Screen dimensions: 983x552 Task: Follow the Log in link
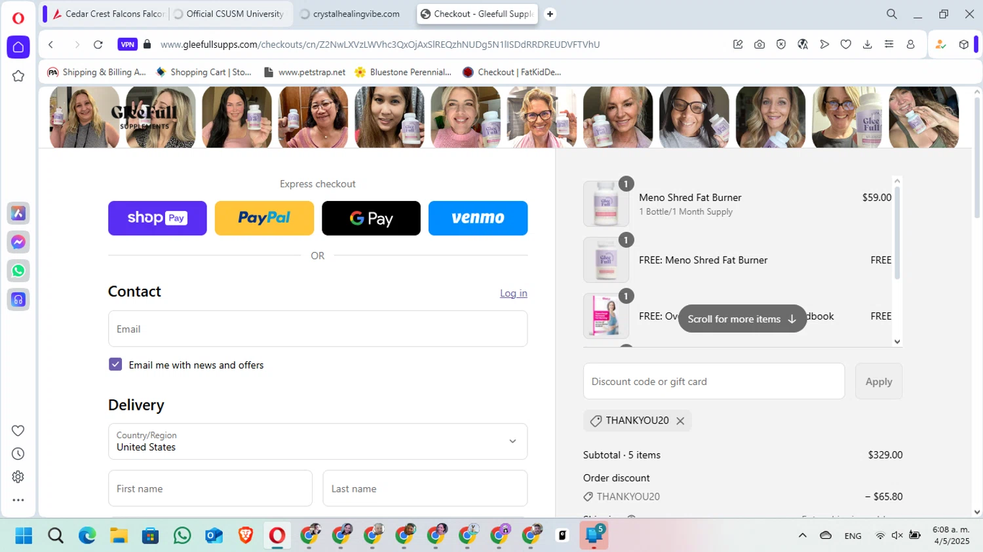pos(514,293)
